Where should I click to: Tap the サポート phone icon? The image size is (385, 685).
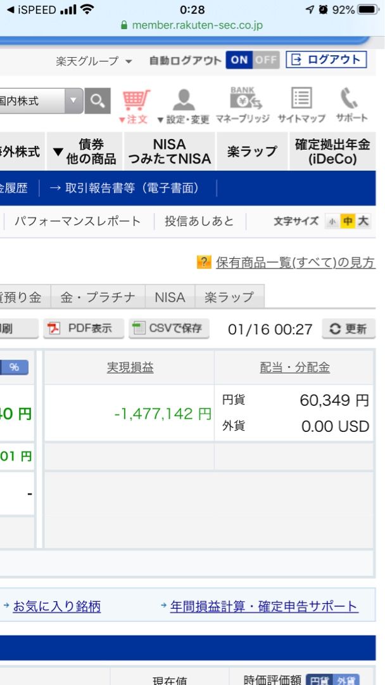(x=351, y=105)
